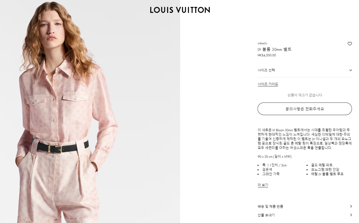Image resolution: width=359 pixels, height=223 pixels.
Task: Click the heart wishlist icon
Action: click(350, 44)
